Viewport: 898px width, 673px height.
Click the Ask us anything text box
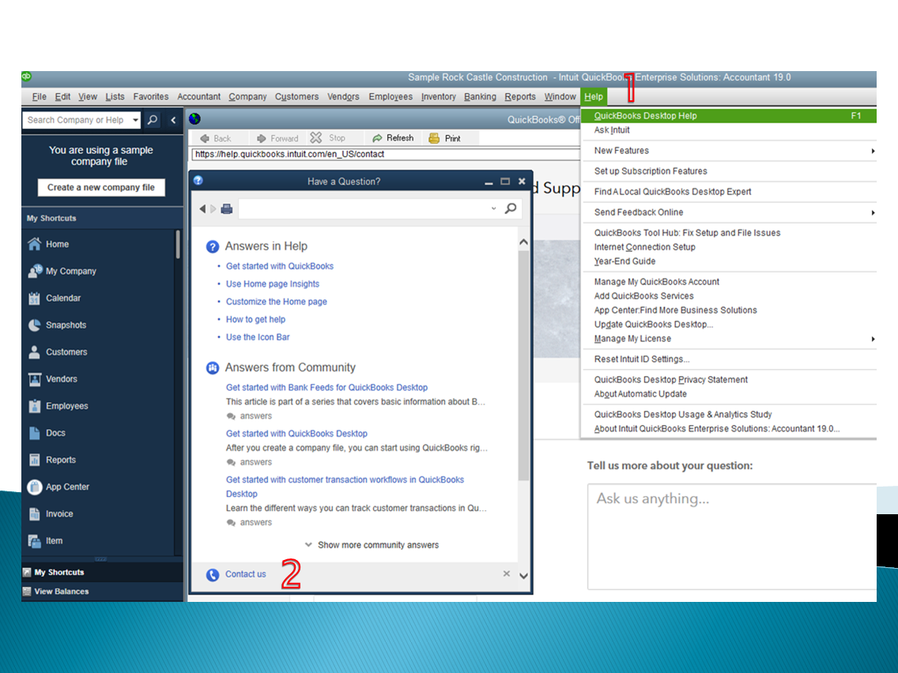(x=732, y=537)
